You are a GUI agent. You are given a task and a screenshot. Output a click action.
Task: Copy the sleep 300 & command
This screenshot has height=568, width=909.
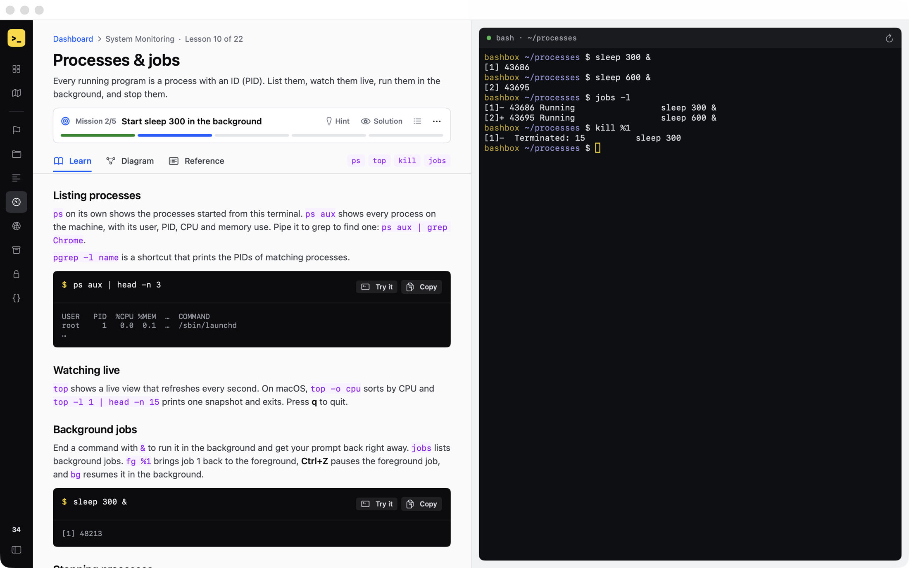pos(421,504)
